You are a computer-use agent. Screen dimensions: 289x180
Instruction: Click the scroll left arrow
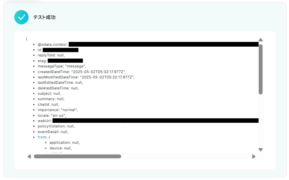pyautogui.click(x=29, y=157)
